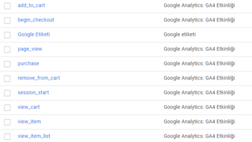This screenshot has height=142, width=252.
Task: Open the add_to_cart tag
Action: (x=31, y=5)
